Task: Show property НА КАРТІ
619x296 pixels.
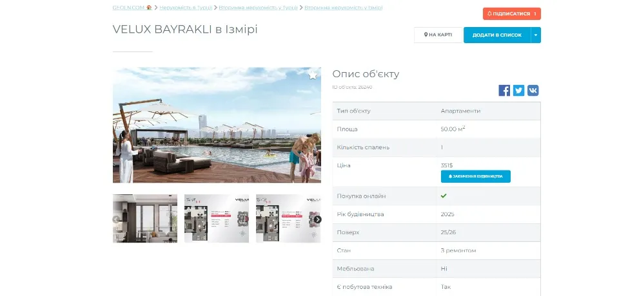Action: pos(438,35)
